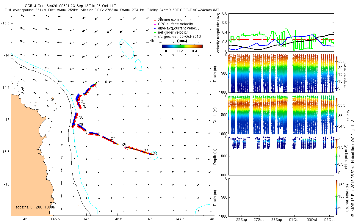Screen dimensions: 357x223
Task: Click longitude tick label '148'
Action: click(211, 219)
